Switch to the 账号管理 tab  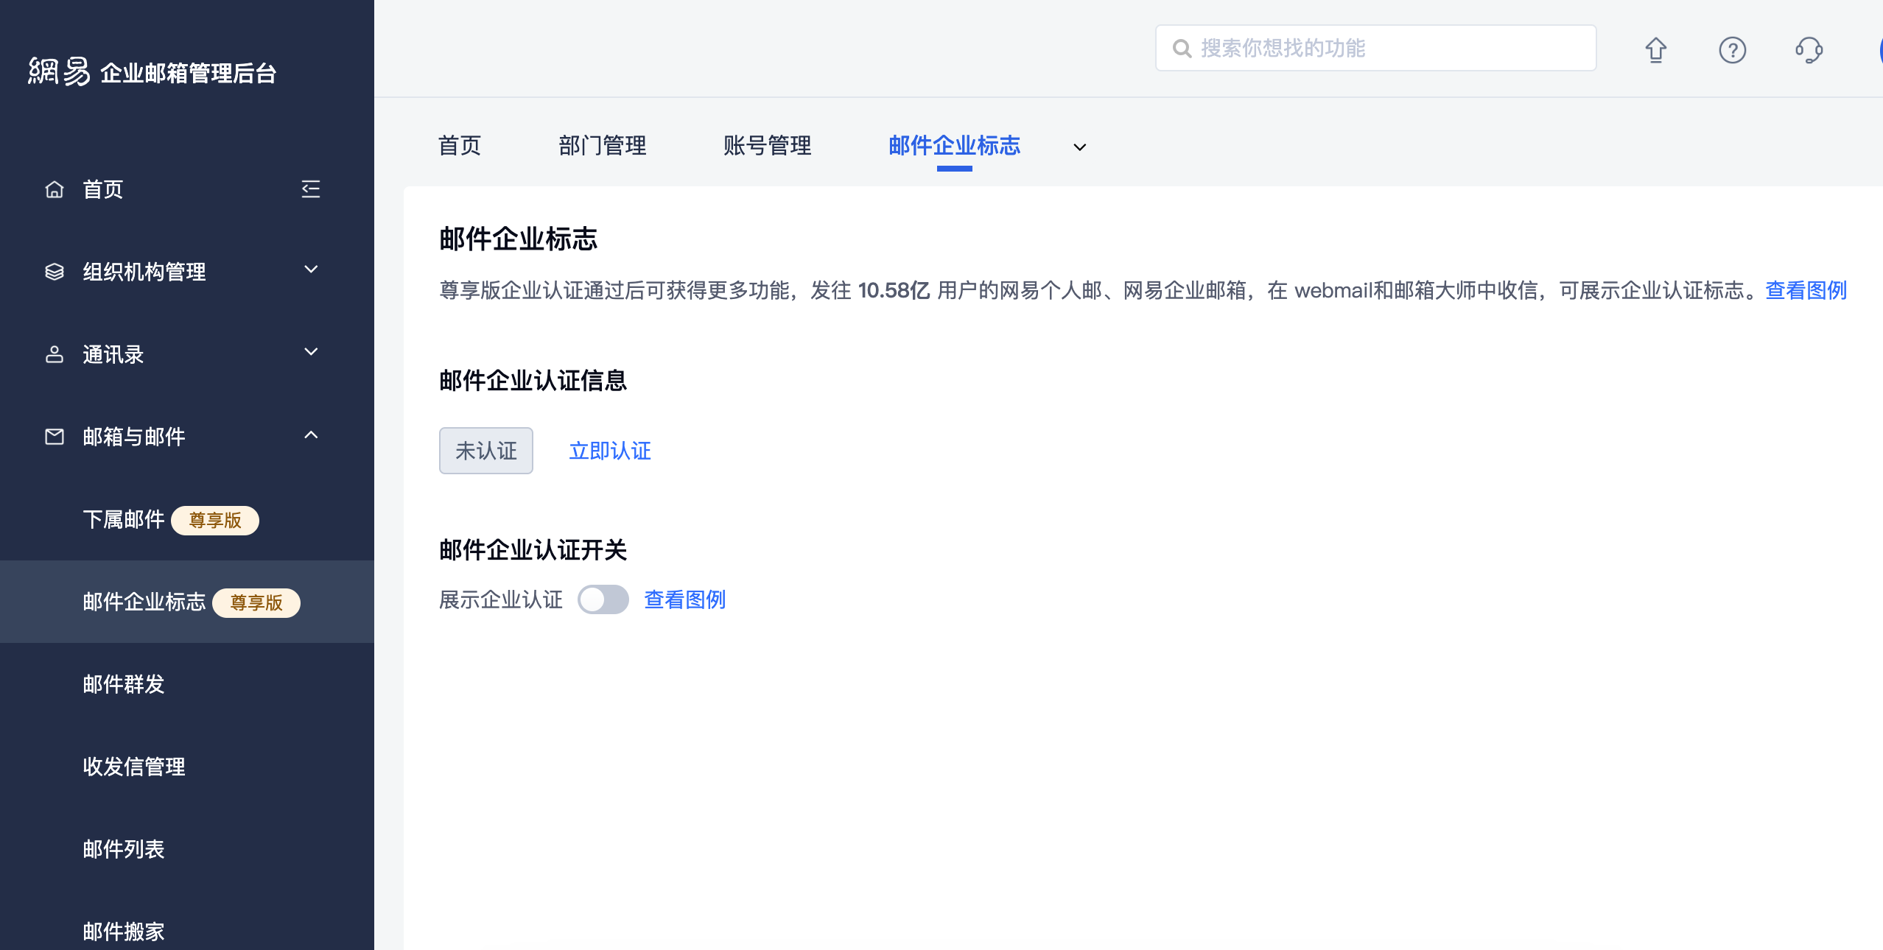768,146
